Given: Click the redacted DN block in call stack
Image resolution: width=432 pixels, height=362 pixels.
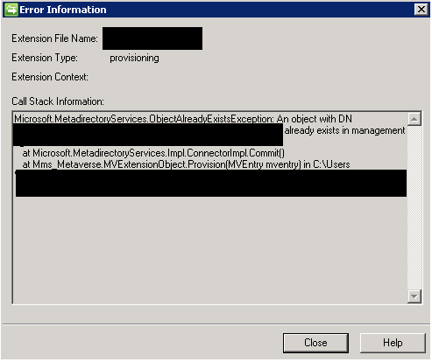Looking at the screenshot, I should click(148, 135).
